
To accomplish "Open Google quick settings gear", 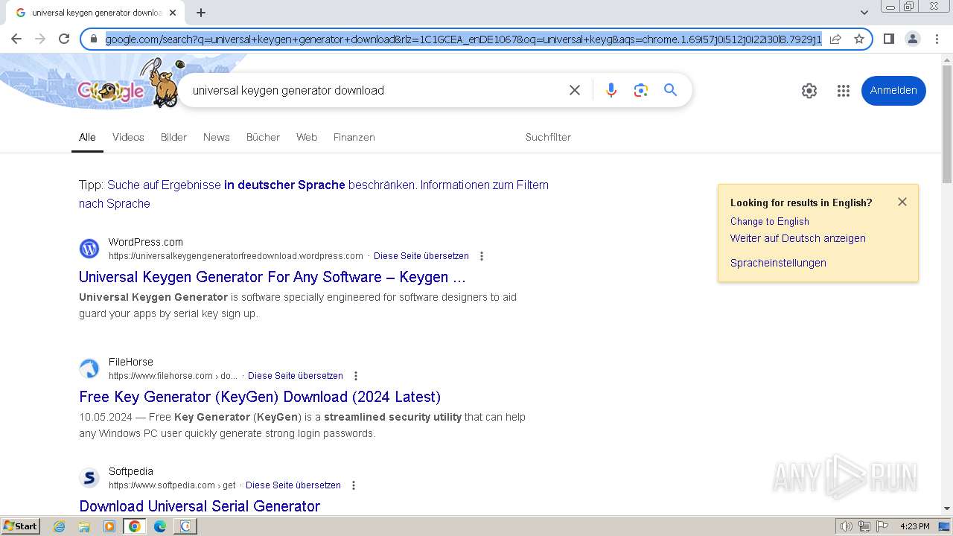I will click(809, 91).
